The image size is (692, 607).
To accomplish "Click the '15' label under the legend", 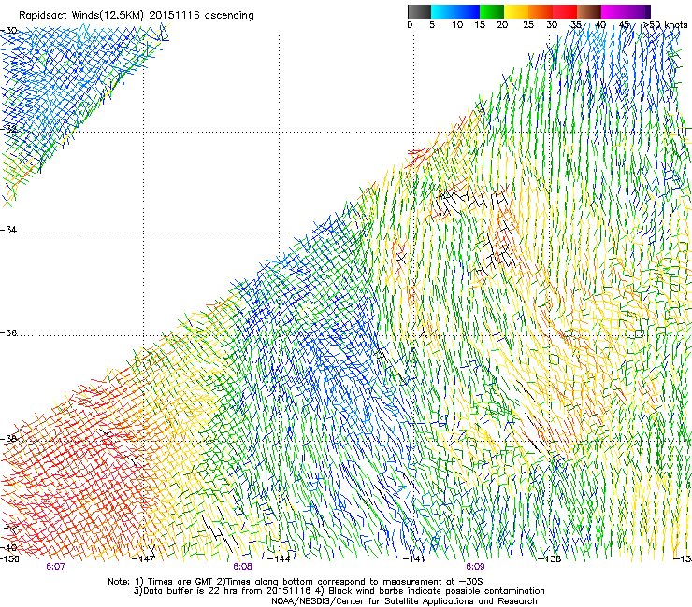I will tap(480, 25).
